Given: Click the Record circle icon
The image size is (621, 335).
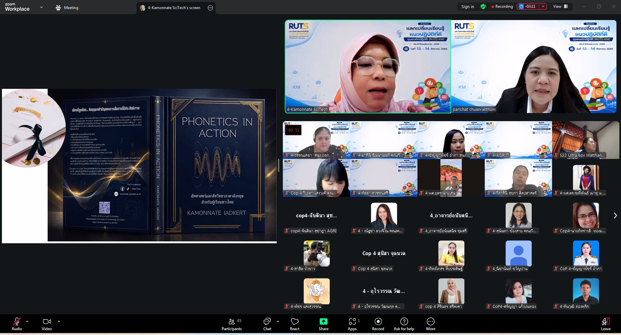Looking at the screenshot, I should [x=378, y=321].
